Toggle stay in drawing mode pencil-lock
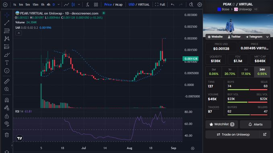The image size is (273, 153). (7, 108)
